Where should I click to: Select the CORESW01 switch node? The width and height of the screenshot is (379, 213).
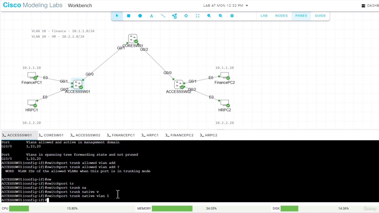(x=133, y=39)
